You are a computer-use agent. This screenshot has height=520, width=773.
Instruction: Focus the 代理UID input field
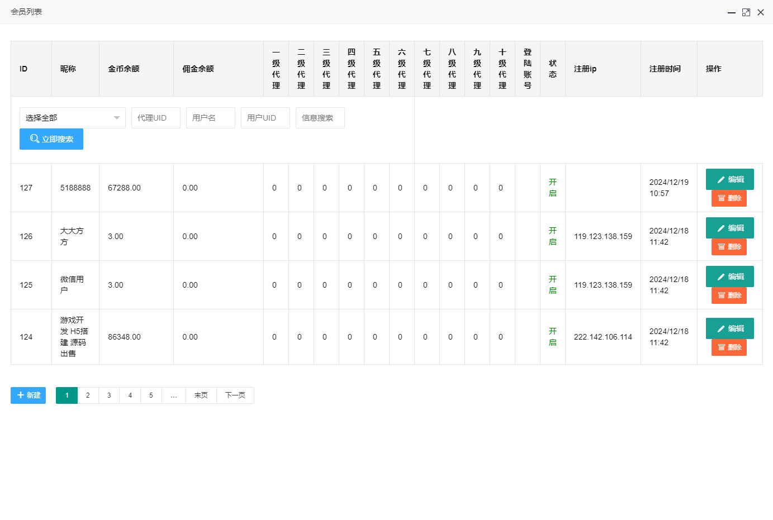pyautogui.click(x=155, y=118)
